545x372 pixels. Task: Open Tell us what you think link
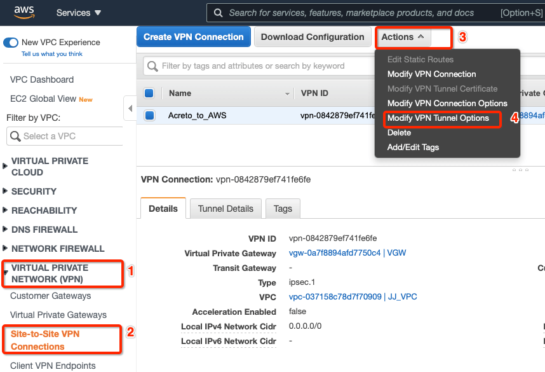pos(52,54)
